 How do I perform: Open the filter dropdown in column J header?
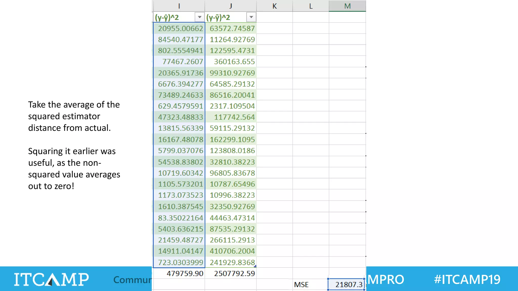click(x=251, y=17)
